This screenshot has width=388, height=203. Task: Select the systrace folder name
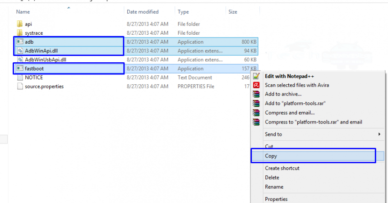pos(34,33)
